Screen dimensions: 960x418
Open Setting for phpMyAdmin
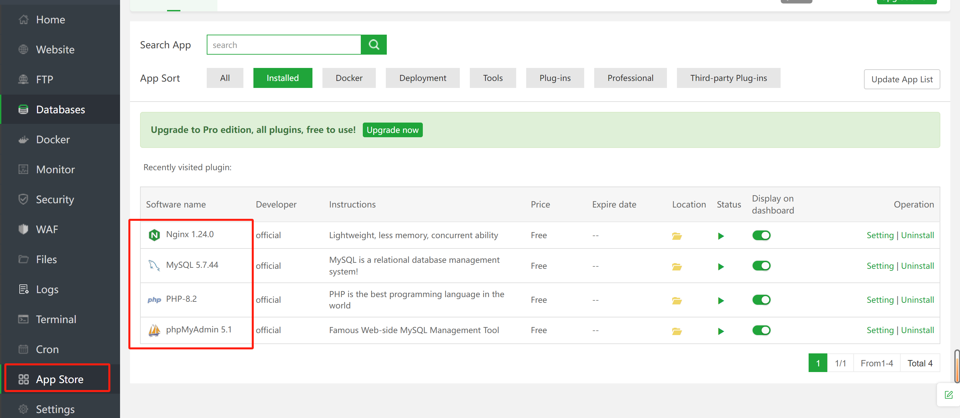point(880,330)
